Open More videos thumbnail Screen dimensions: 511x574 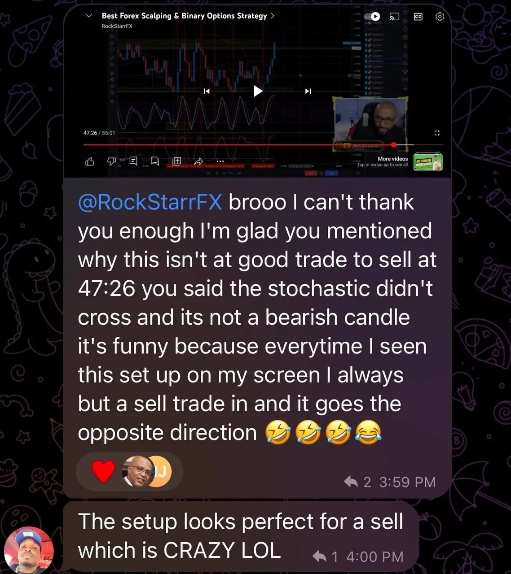428,162
